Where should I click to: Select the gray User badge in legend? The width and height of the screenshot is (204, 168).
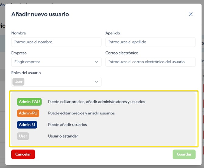pos(23,136)
